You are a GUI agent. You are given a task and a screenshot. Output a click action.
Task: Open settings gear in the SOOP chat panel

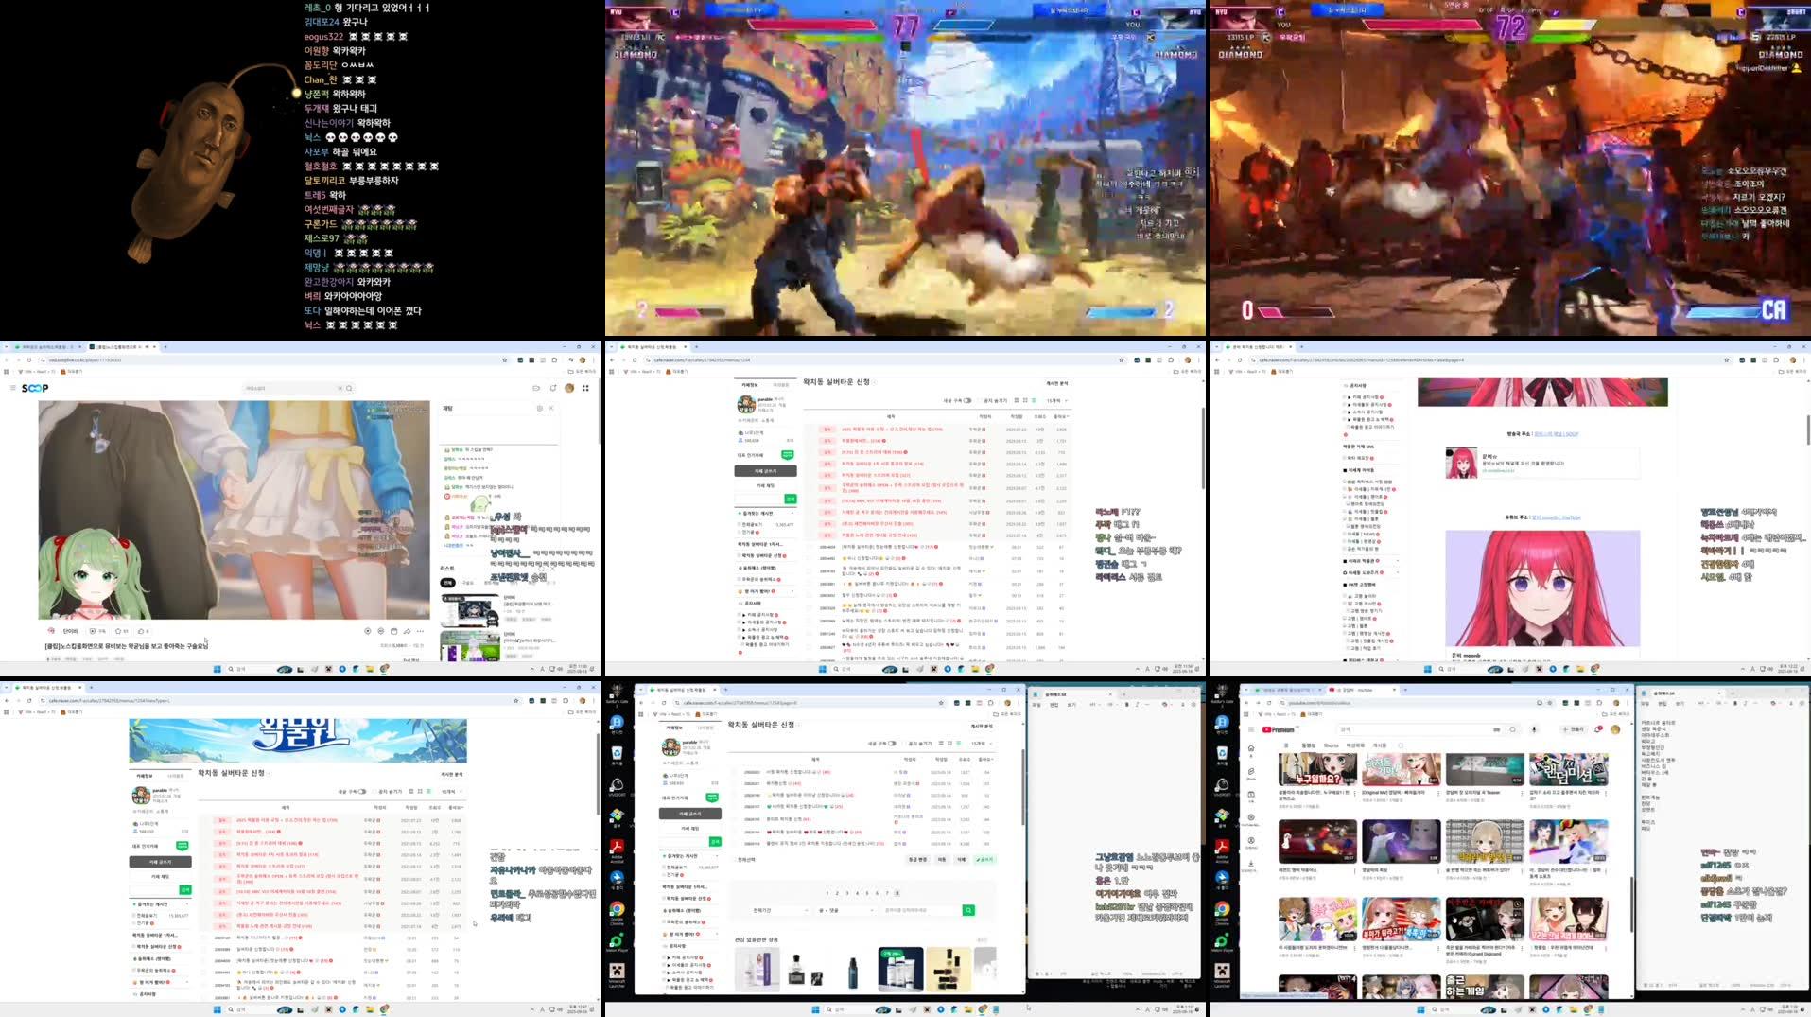540,408
